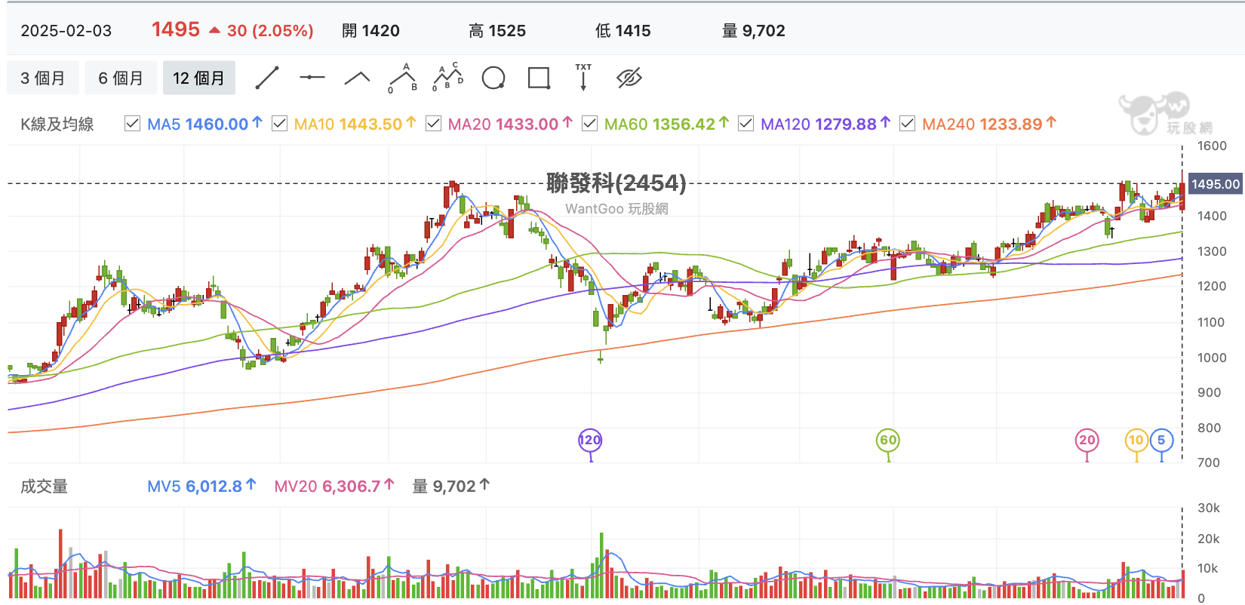The image size is (1245, 605).
Task: Select the rectangle drawing tool
Action: tap(539, 78)
